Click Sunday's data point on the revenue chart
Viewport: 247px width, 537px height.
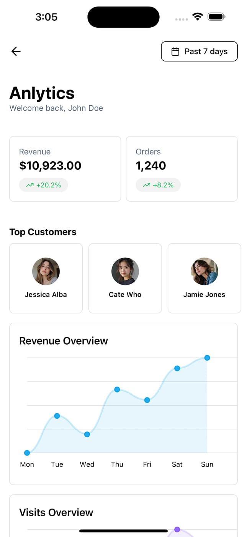pyautogui.click(x=207, y=358)
